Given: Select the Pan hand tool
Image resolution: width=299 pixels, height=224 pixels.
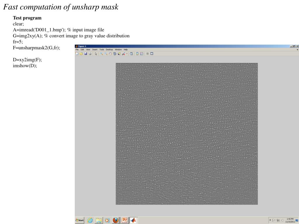Looking at the screenshot, I should coord(110,54).
